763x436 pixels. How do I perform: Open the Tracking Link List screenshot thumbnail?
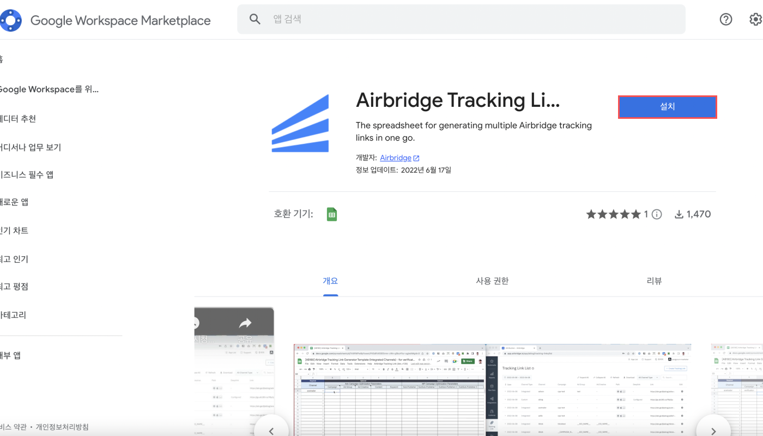point(589,390)
